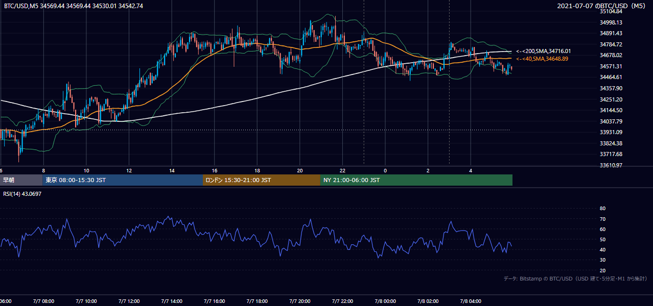Screen dimensions: 653x306
Task: Select the NY 21:00-06:00 JST session bar
Action: (416, 180)
